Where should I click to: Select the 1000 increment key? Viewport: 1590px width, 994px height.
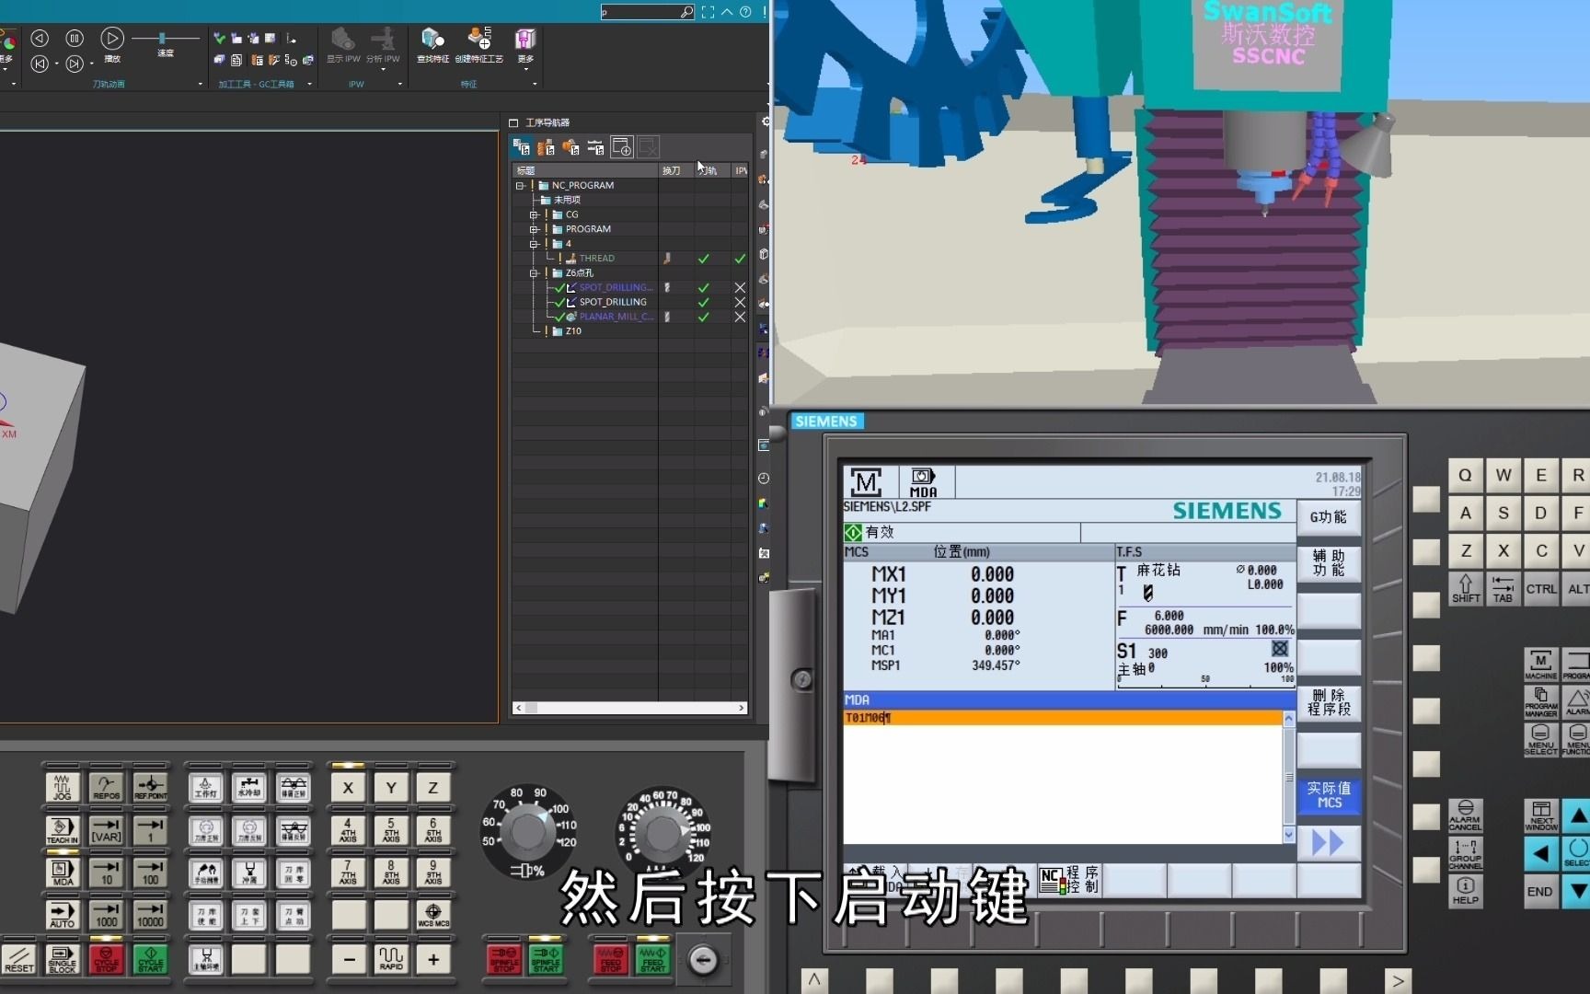106,914
